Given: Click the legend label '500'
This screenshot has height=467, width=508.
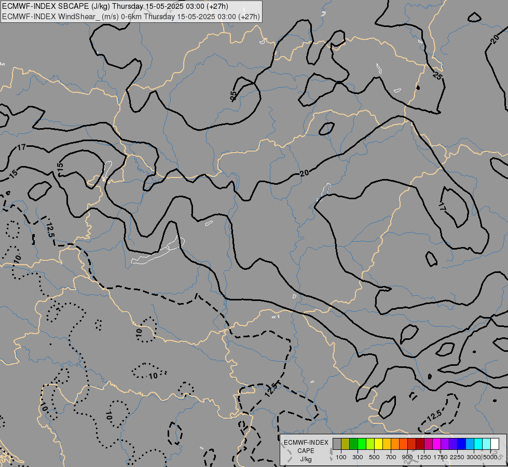Looking at the screenshot, I should pos(374,457).
